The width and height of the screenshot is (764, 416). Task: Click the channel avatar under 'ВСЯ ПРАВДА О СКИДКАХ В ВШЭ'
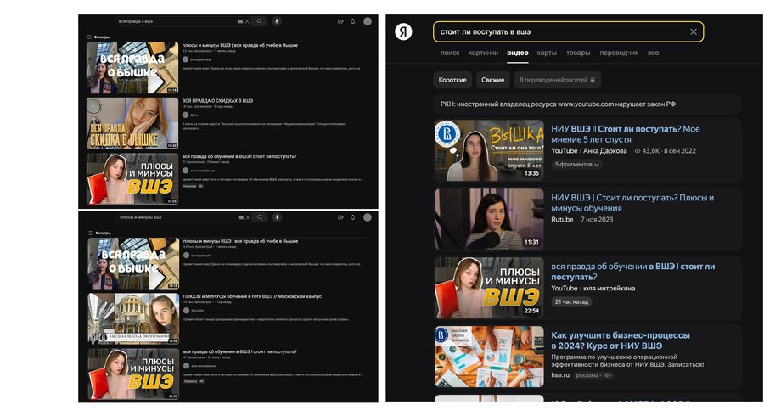185,115
